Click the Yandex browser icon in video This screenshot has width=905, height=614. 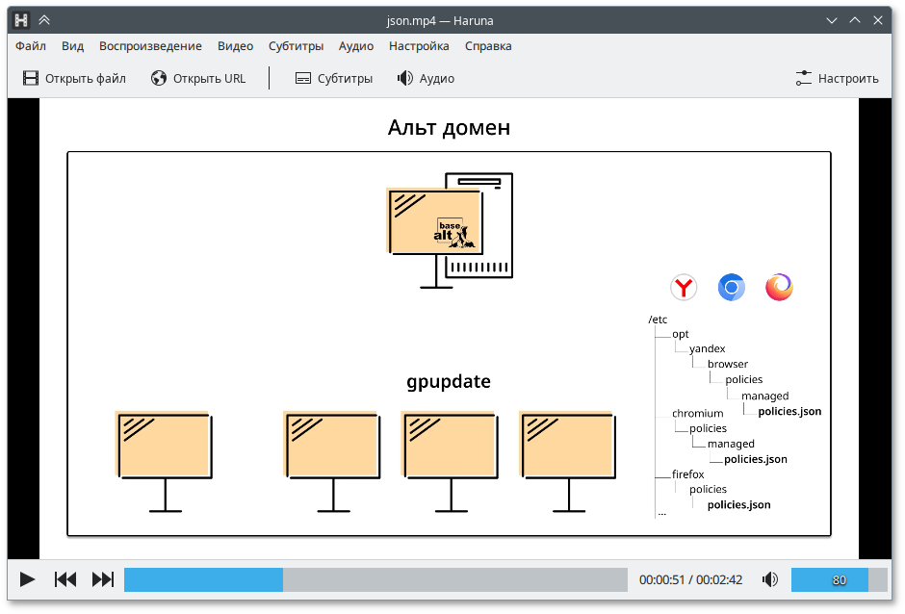[684, 287]
